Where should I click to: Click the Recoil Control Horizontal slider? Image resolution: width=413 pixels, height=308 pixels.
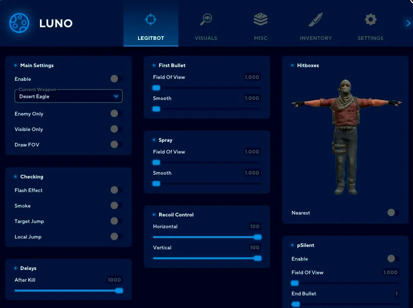[x=206, y=237]
